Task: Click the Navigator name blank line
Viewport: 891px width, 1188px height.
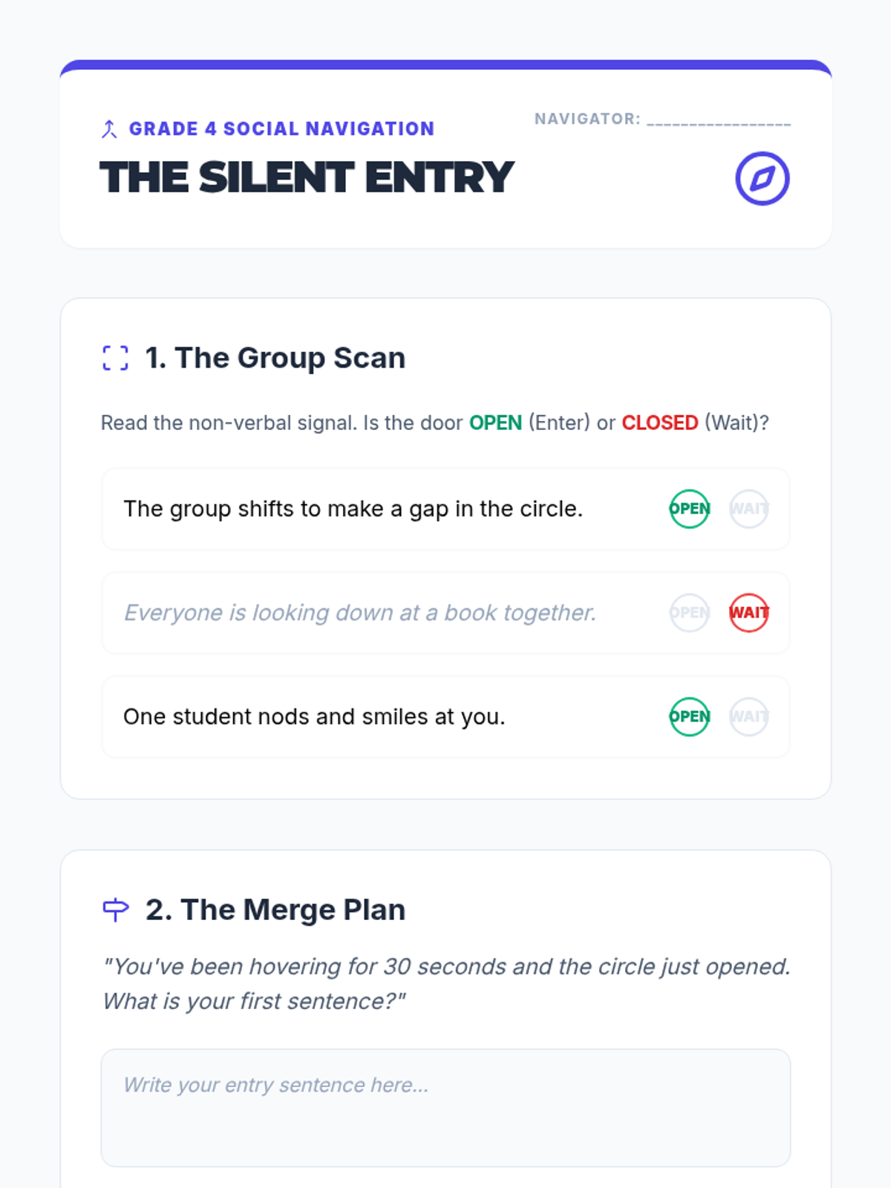Action: tap(719, 121)
